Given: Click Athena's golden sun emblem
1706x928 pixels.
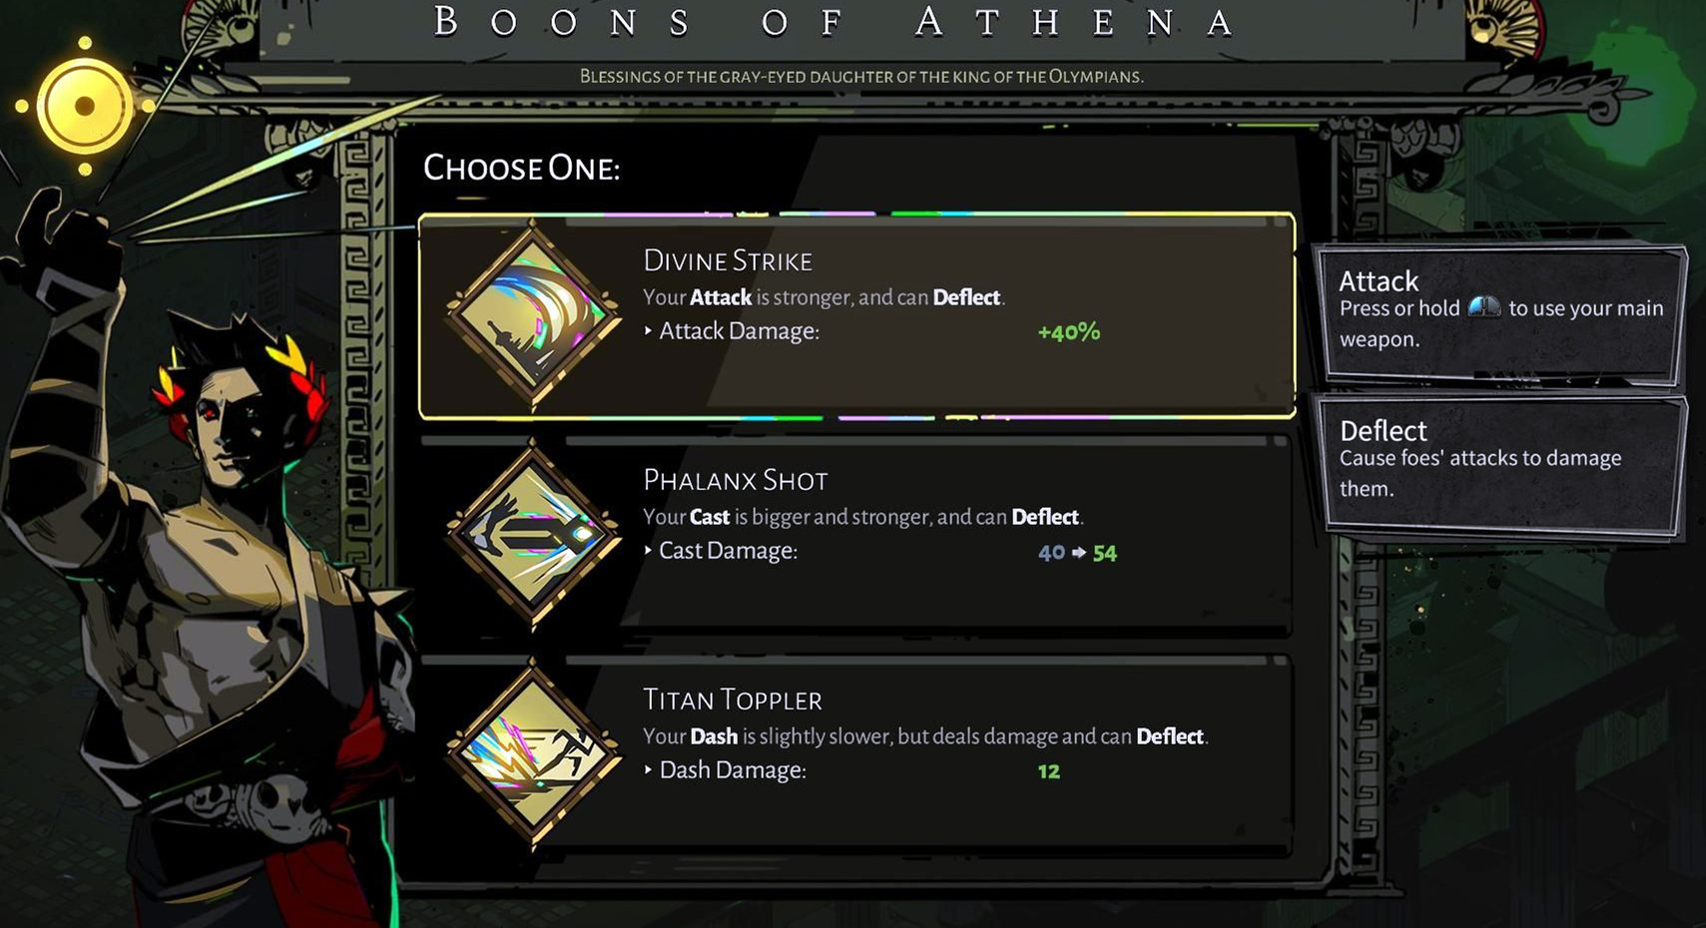Looking at the screenshot, I should pyautogui.click(x=85, y=106).
